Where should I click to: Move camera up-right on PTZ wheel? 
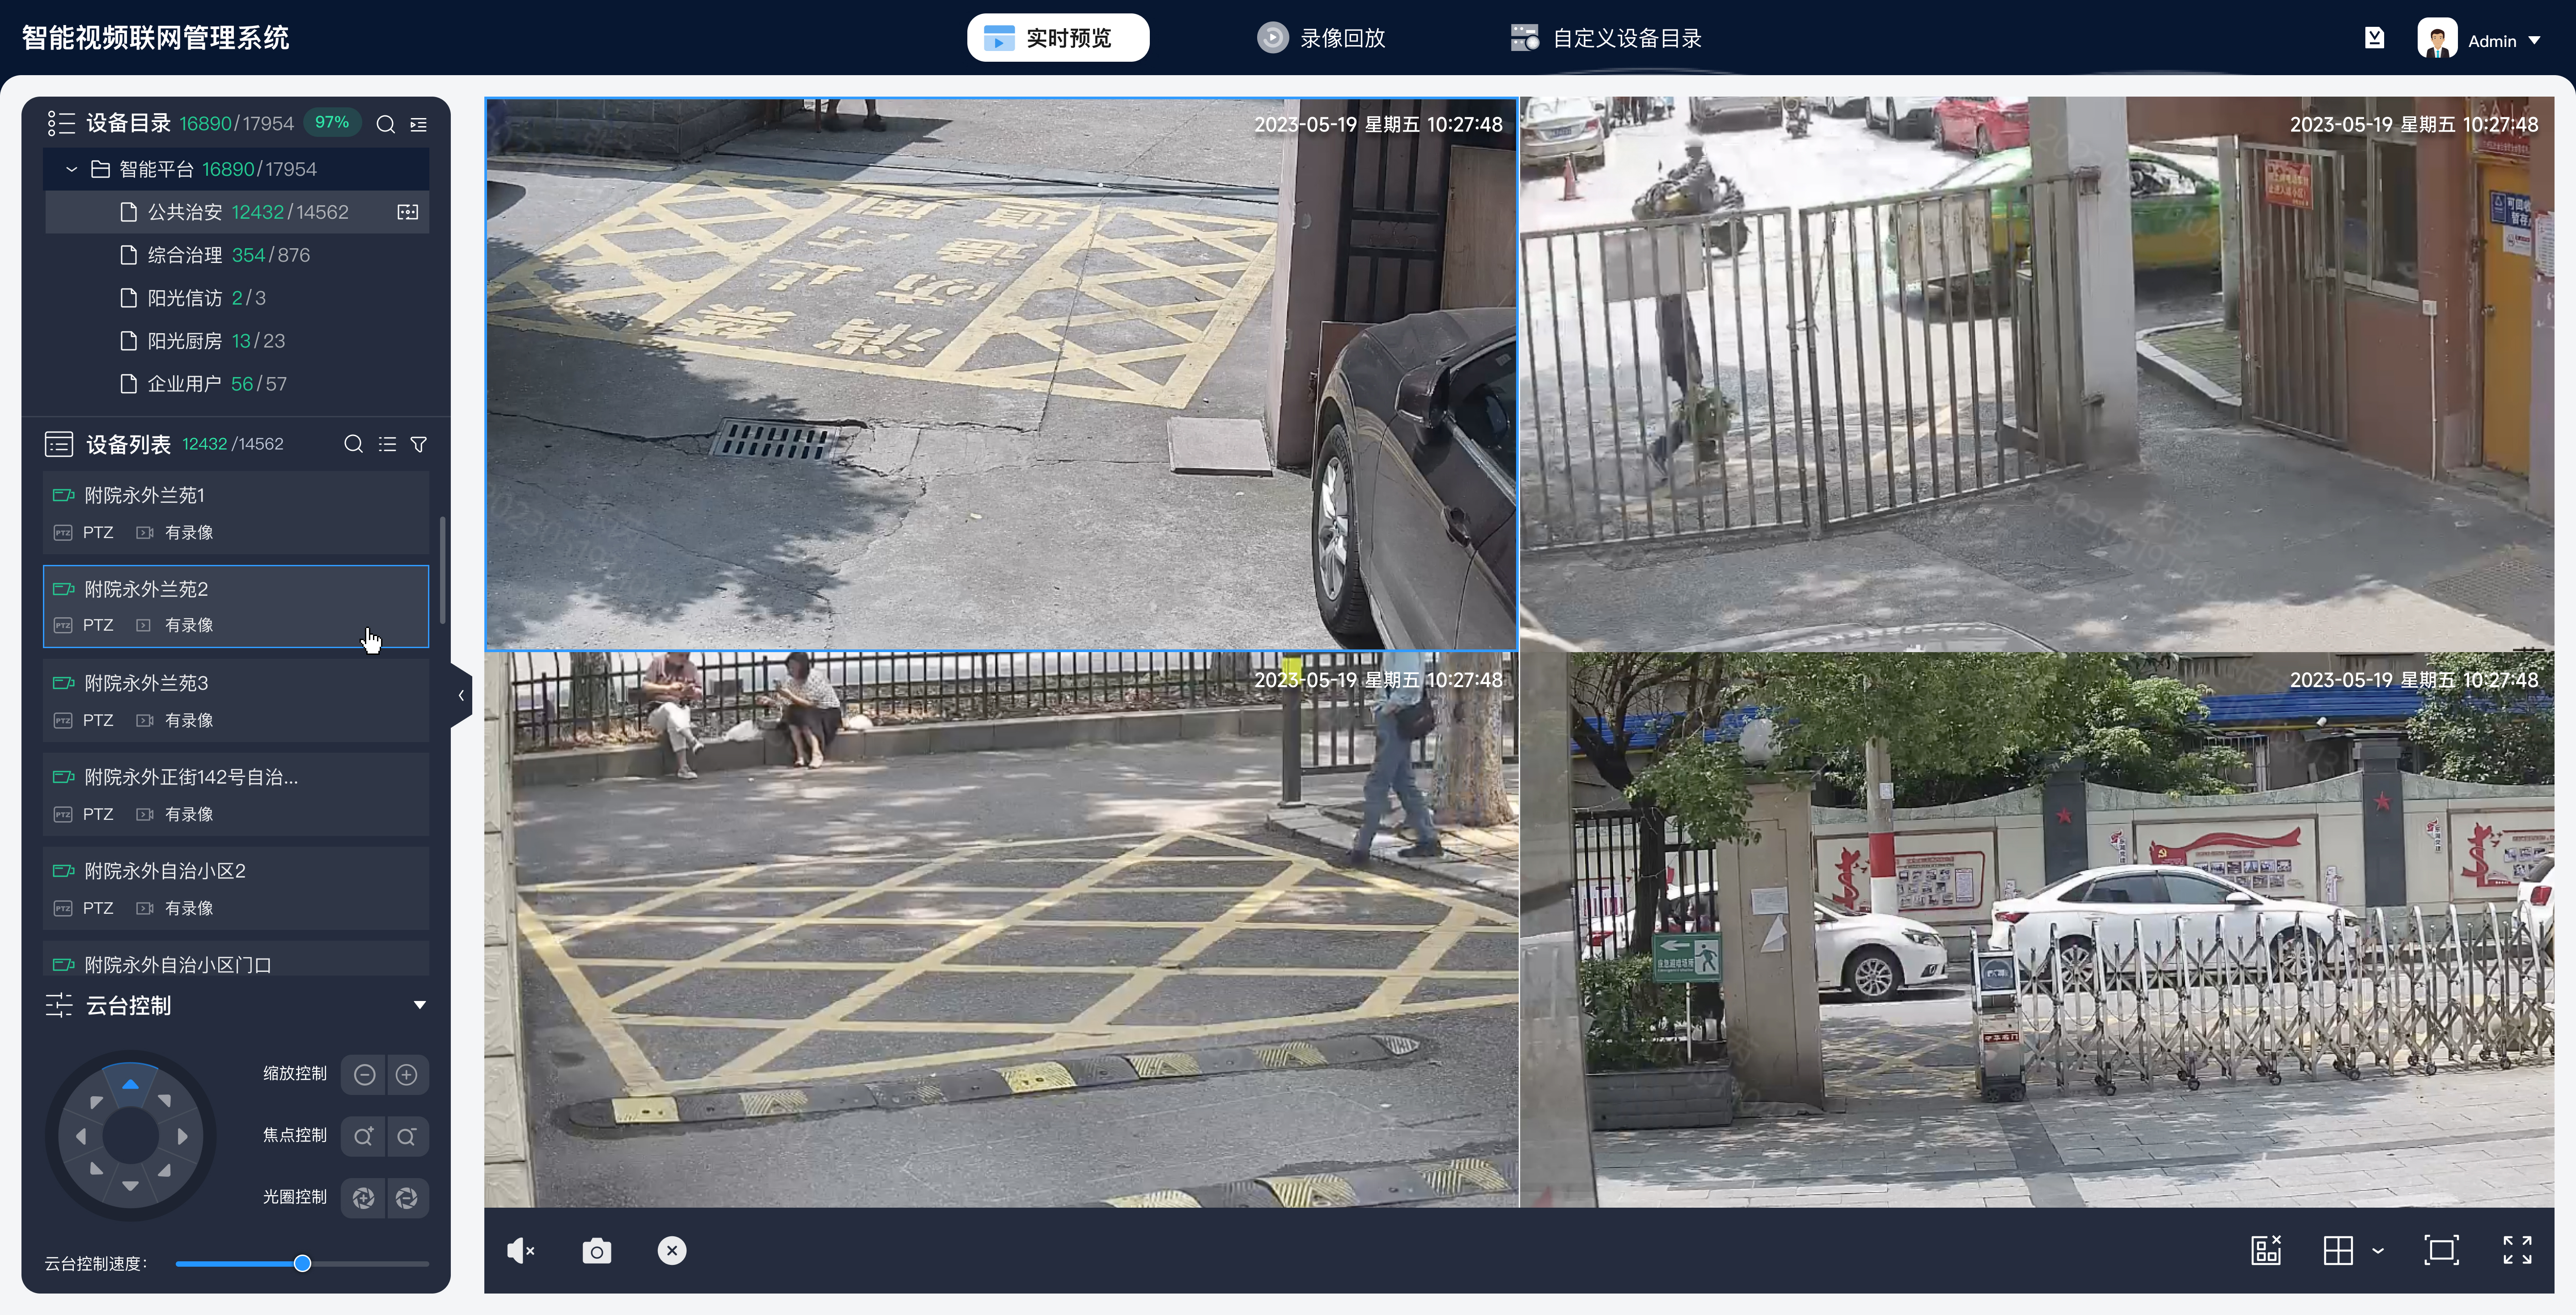coord(164,1101)
